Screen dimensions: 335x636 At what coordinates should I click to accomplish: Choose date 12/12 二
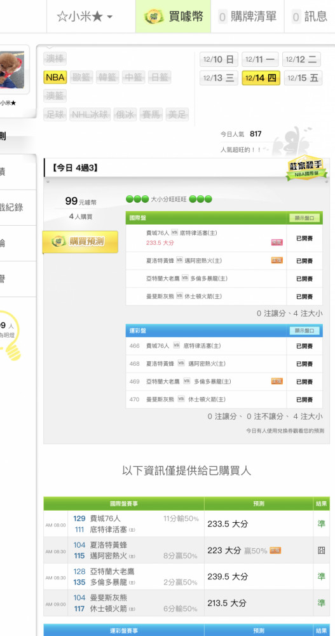pos(301,60)
